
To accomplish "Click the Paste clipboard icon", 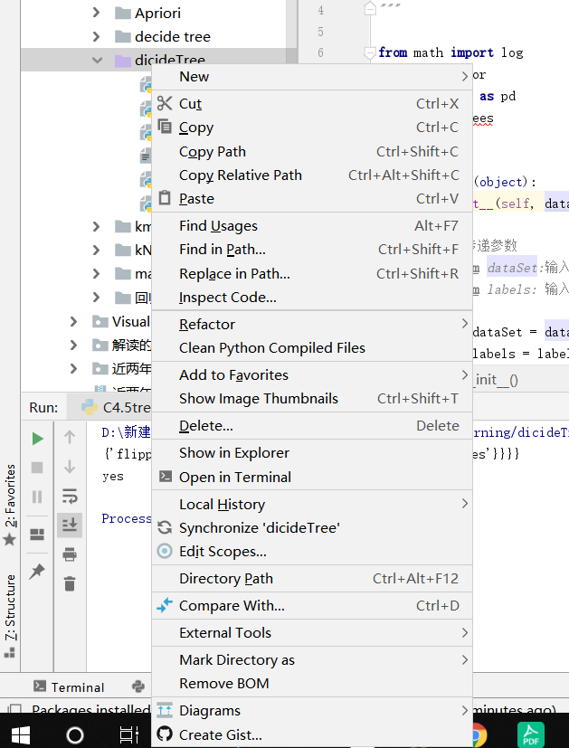I will coord(165,197).
